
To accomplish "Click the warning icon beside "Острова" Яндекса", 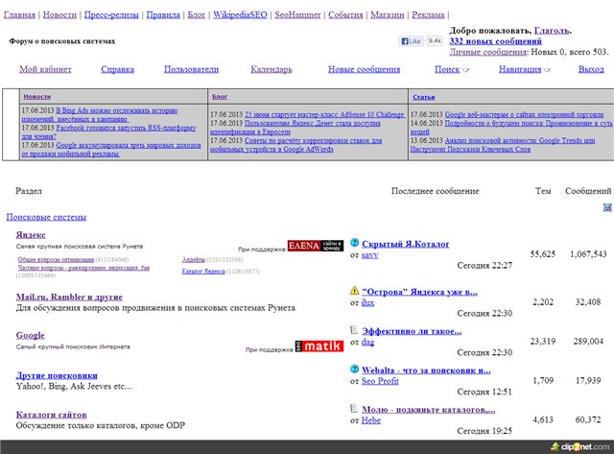I will [x=354, y=290].
